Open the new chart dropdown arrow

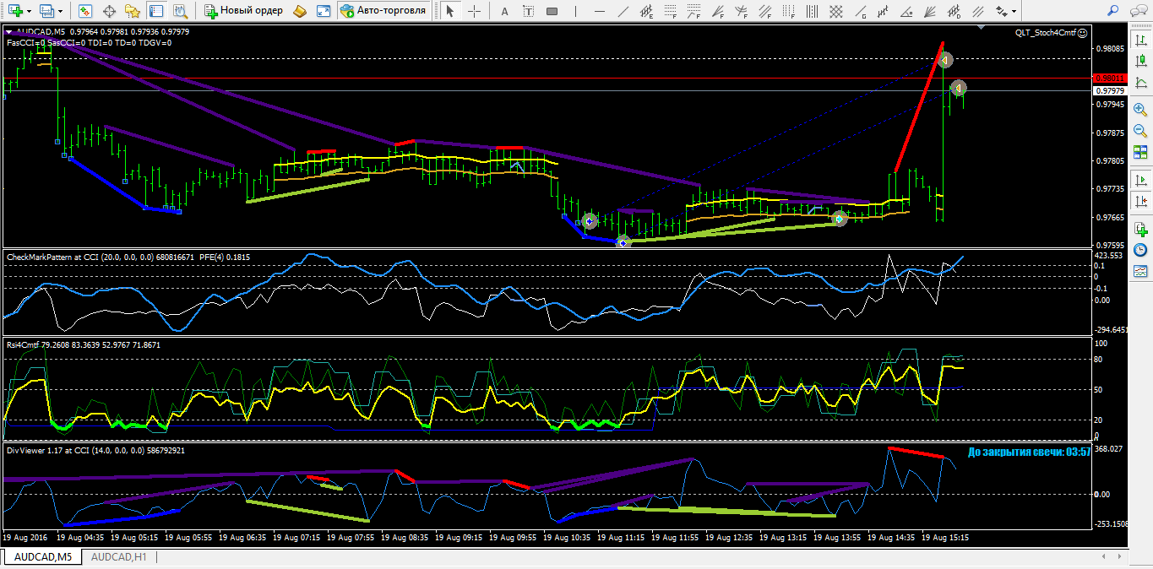click(28, 11)
